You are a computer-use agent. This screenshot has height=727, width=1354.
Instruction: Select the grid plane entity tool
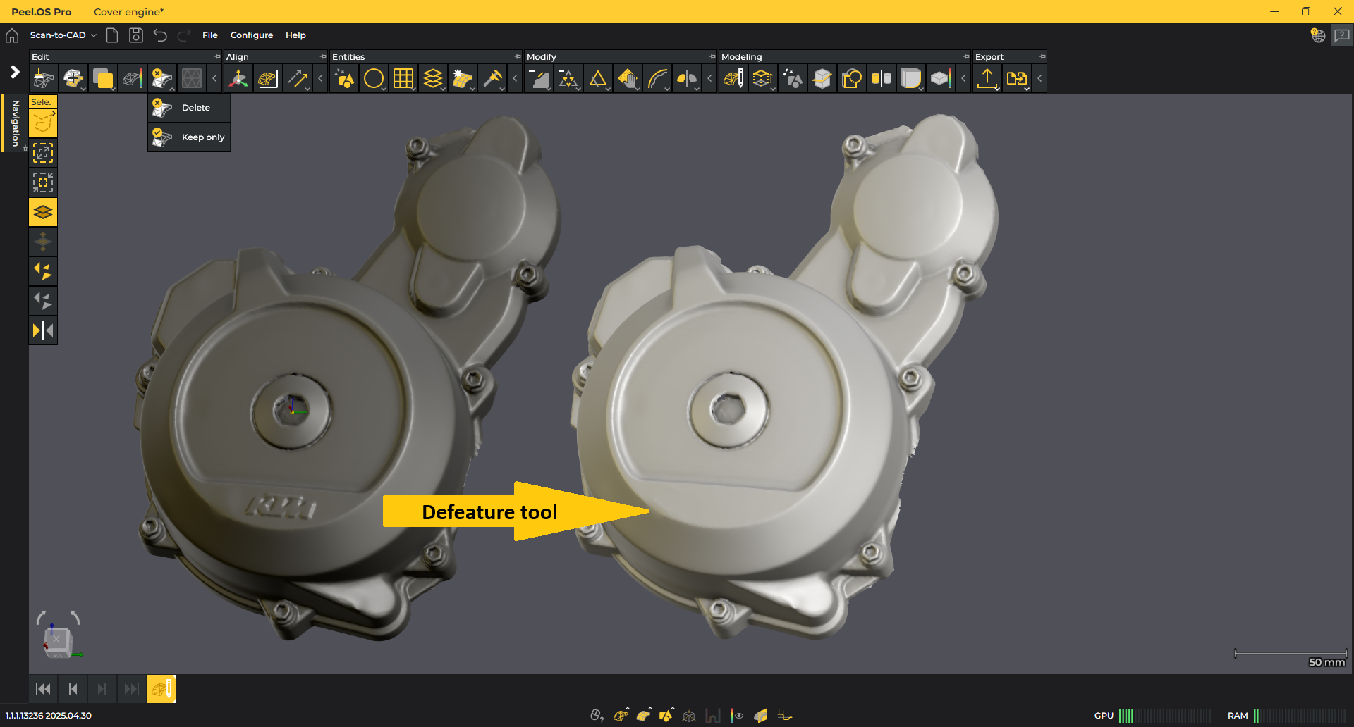[403, 79]
